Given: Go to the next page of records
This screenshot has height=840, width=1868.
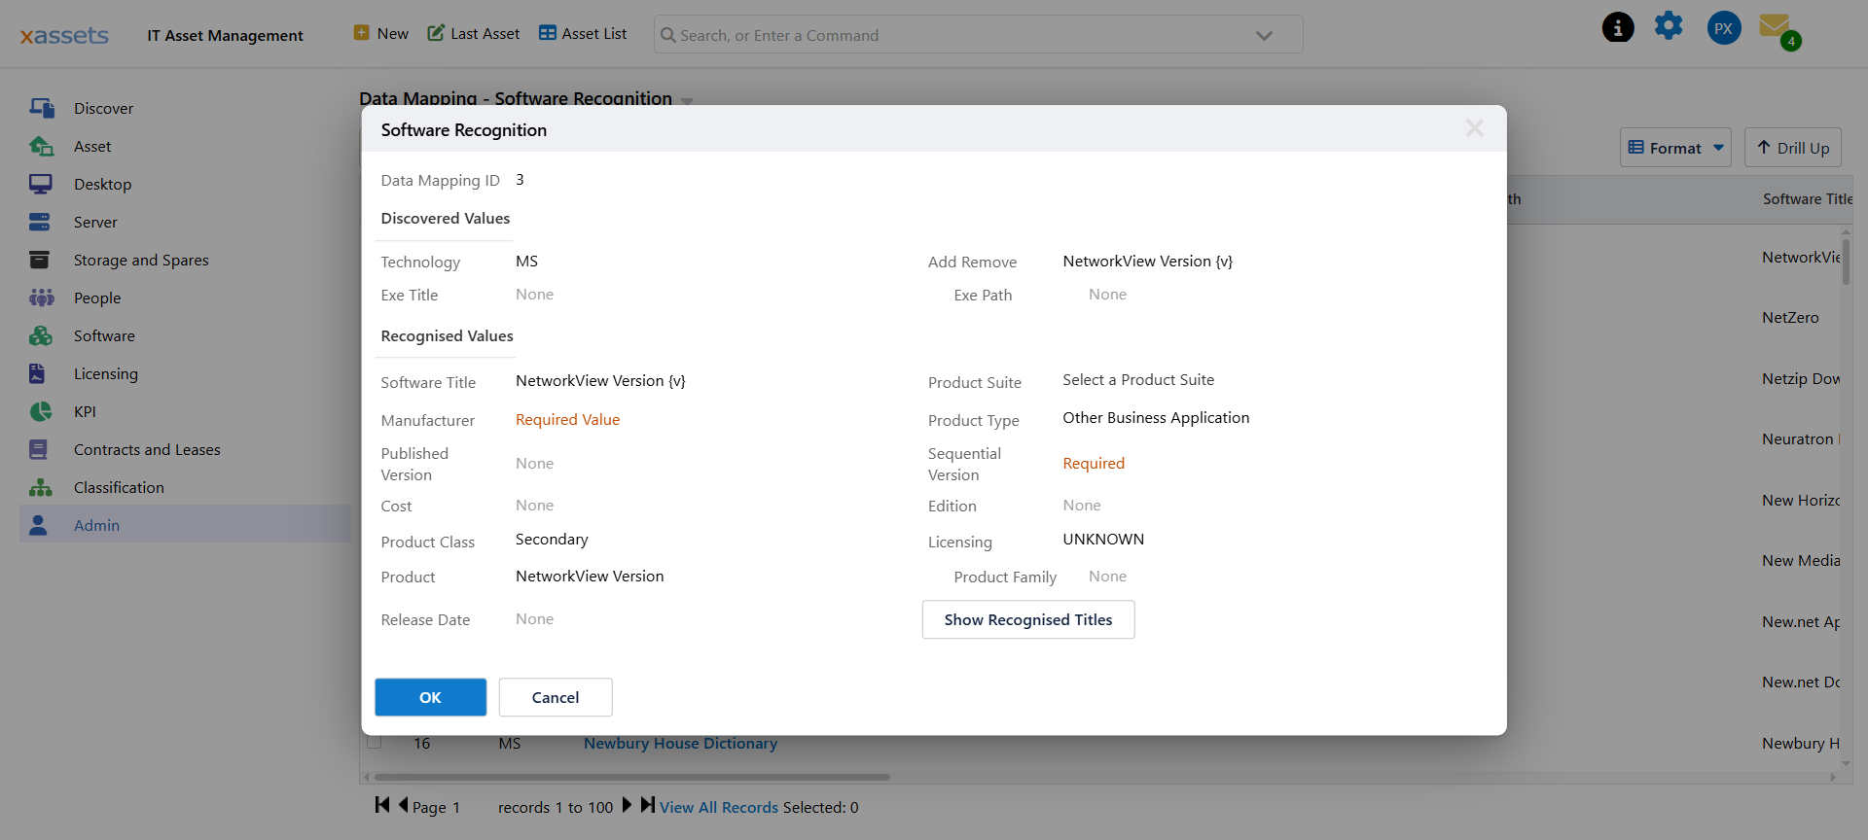Looking at the screenshot, I should 627,805.
